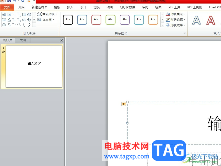Viewport: 221px width, 166px height.
Task: Open the Quick Access Toolbar customize dropdown
Action: pyautogui.click(x=34, y=1)
